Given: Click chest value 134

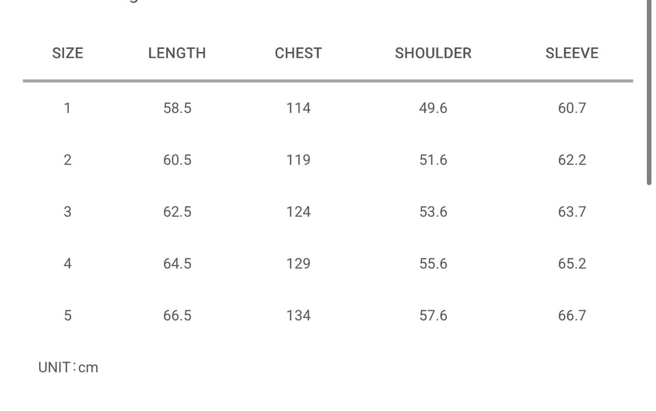Looking at the screenshot, I should tap(299, 315).
